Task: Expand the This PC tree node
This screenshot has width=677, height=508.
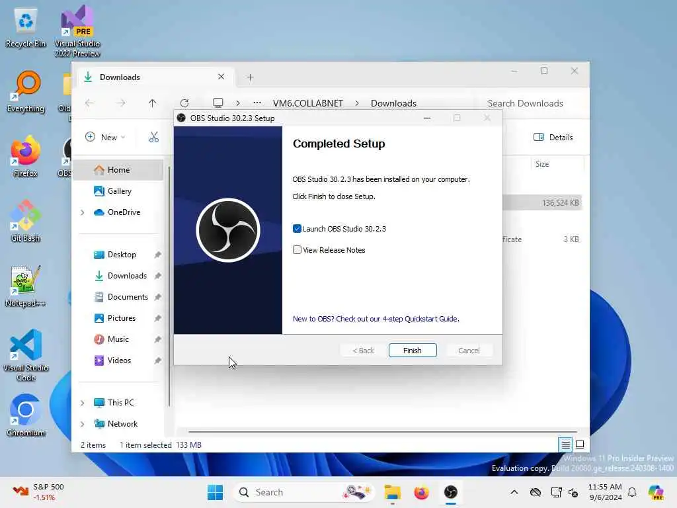Action: click(83, 403)
